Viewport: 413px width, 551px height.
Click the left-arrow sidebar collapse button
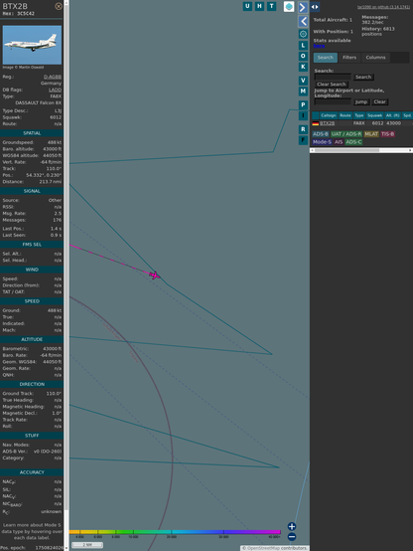tap(303, 22)
